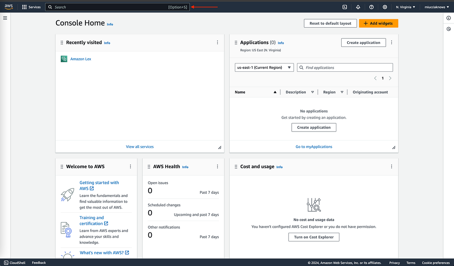Open Amazon Lex from Recently visited
Screen dimensions: 454x266
coord(81,59)
